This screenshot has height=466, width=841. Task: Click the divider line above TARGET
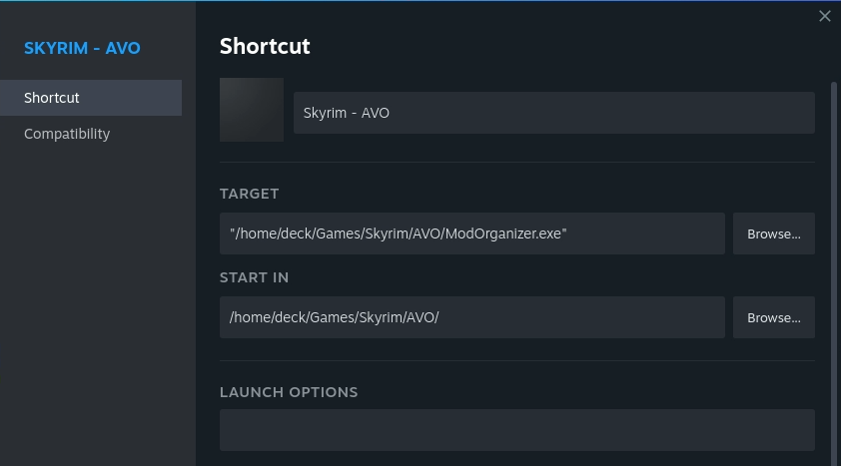(517, 162)
